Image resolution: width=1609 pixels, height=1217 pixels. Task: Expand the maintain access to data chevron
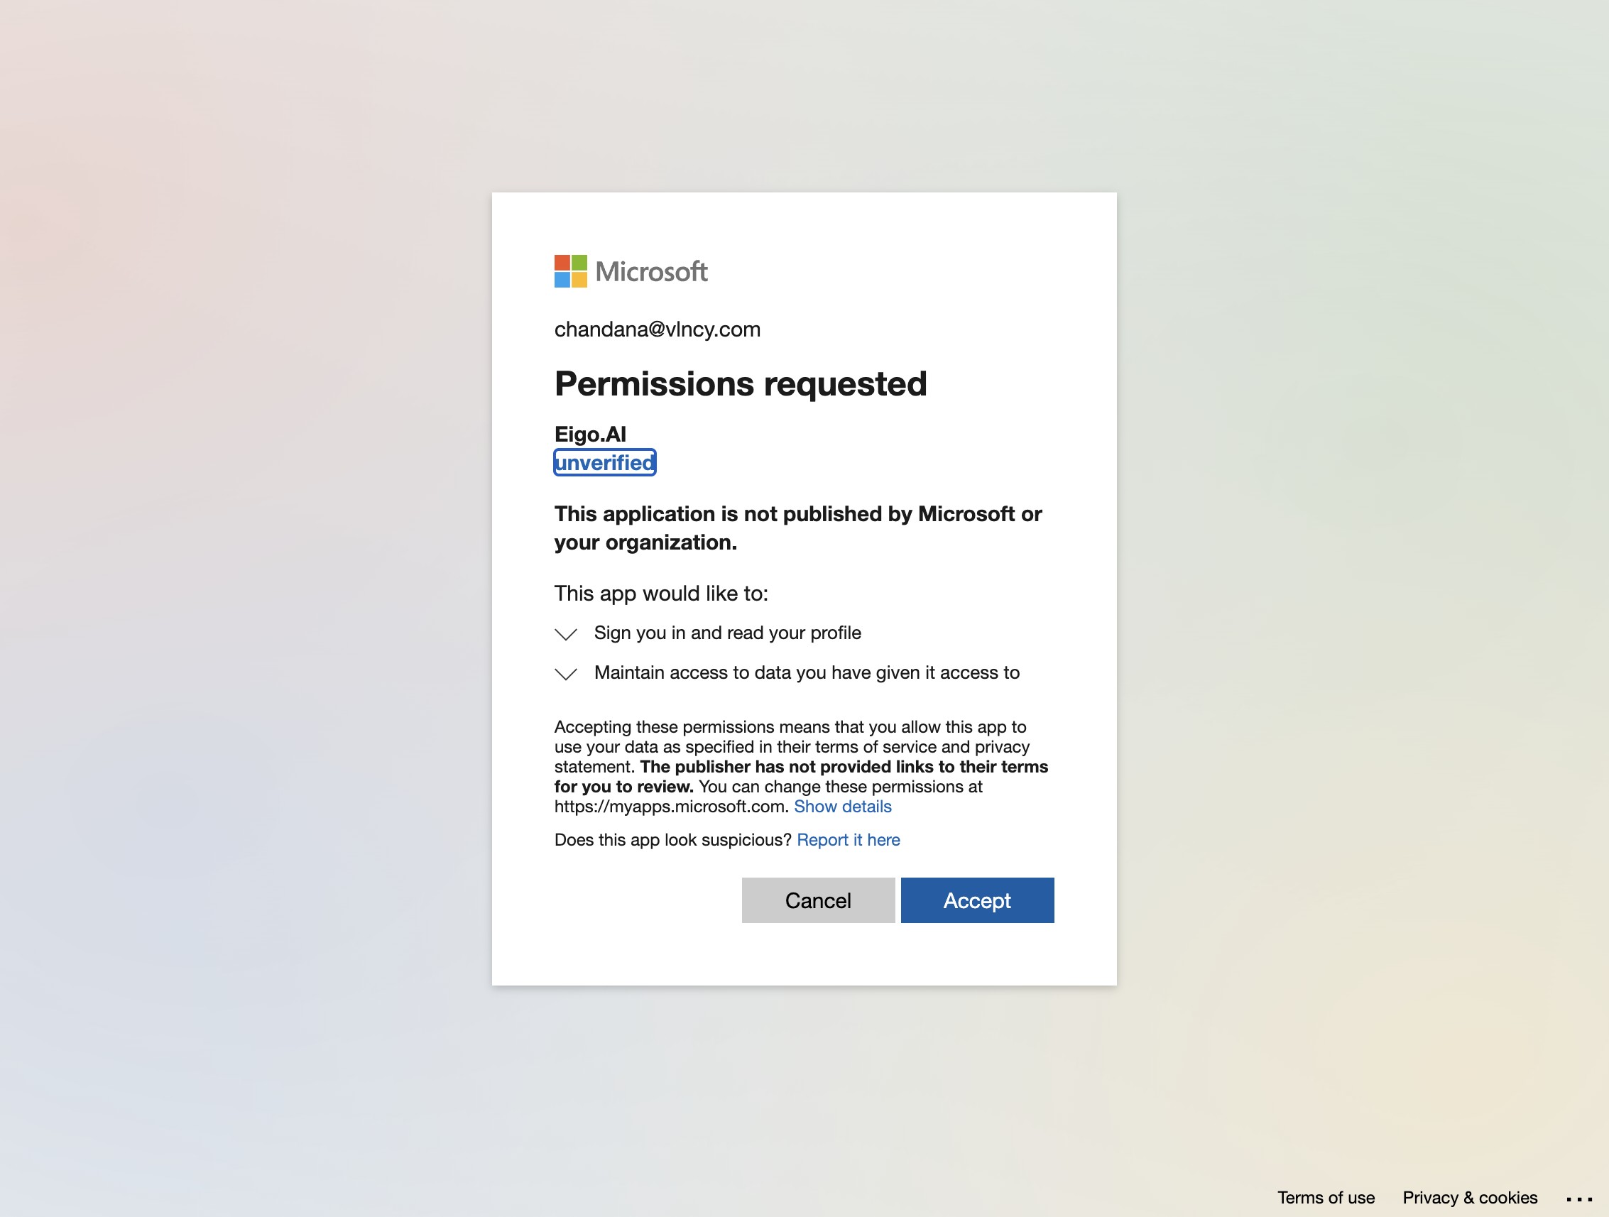pos(566,674)
